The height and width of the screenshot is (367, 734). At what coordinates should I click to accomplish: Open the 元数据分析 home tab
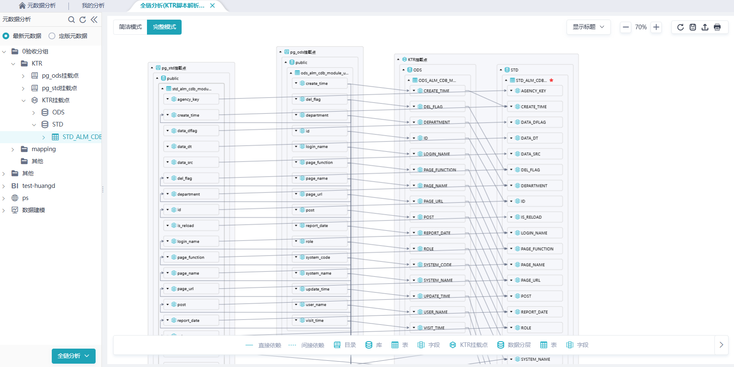(x=37, y=5)
